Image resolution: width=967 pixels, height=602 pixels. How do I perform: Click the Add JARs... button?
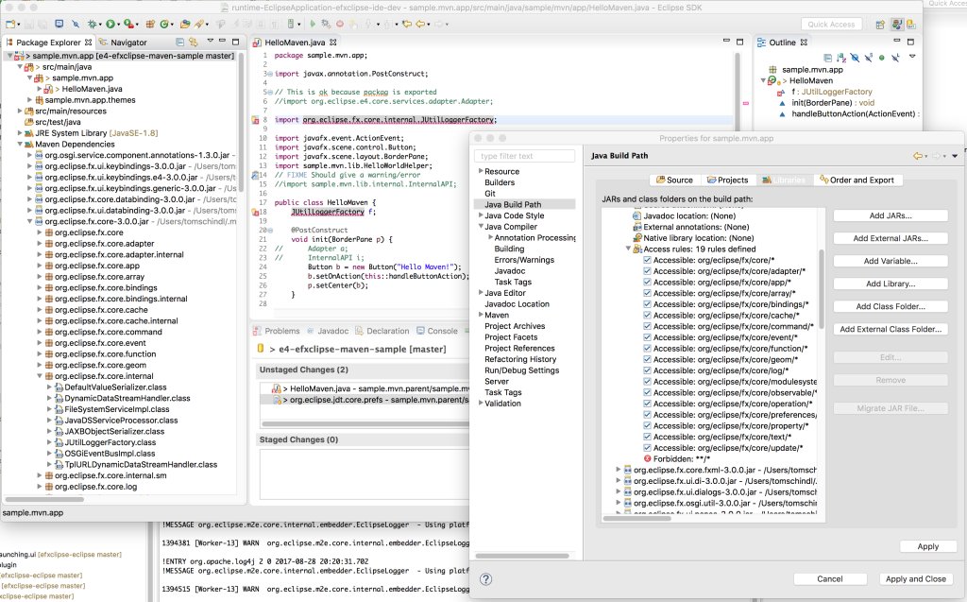coord(891,215)
